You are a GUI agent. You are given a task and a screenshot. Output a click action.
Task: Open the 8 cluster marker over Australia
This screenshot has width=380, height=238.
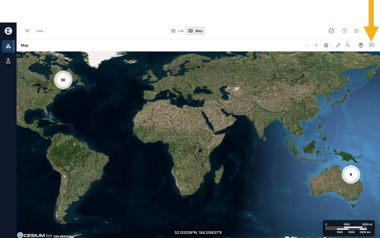point(351,175)
